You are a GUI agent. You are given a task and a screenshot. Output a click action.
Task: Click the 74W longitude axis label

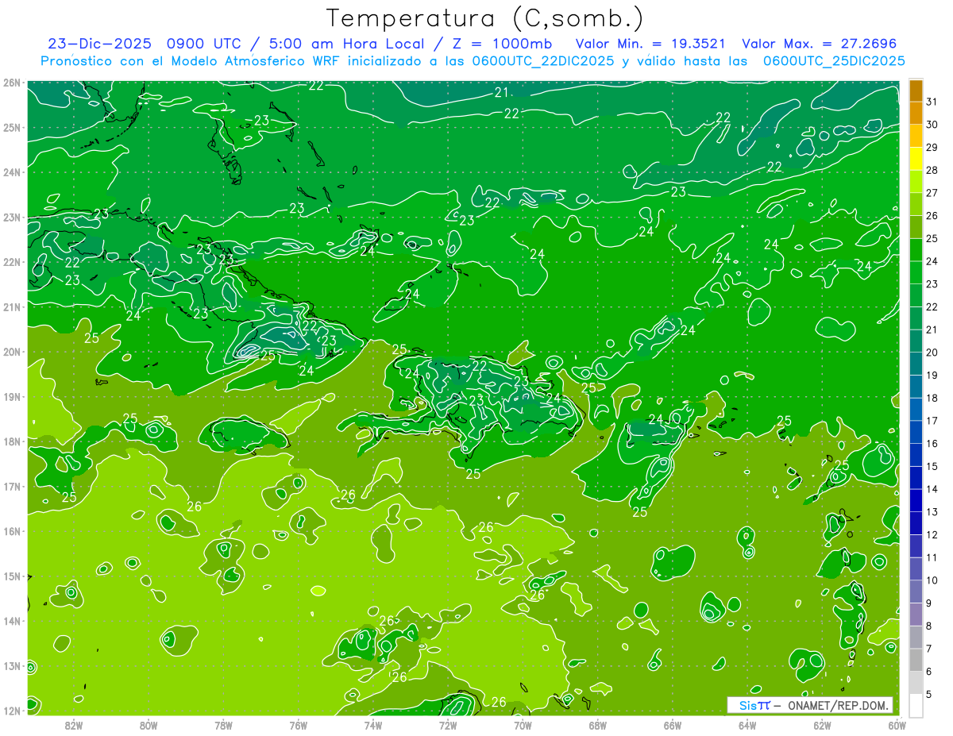(373, 725)
